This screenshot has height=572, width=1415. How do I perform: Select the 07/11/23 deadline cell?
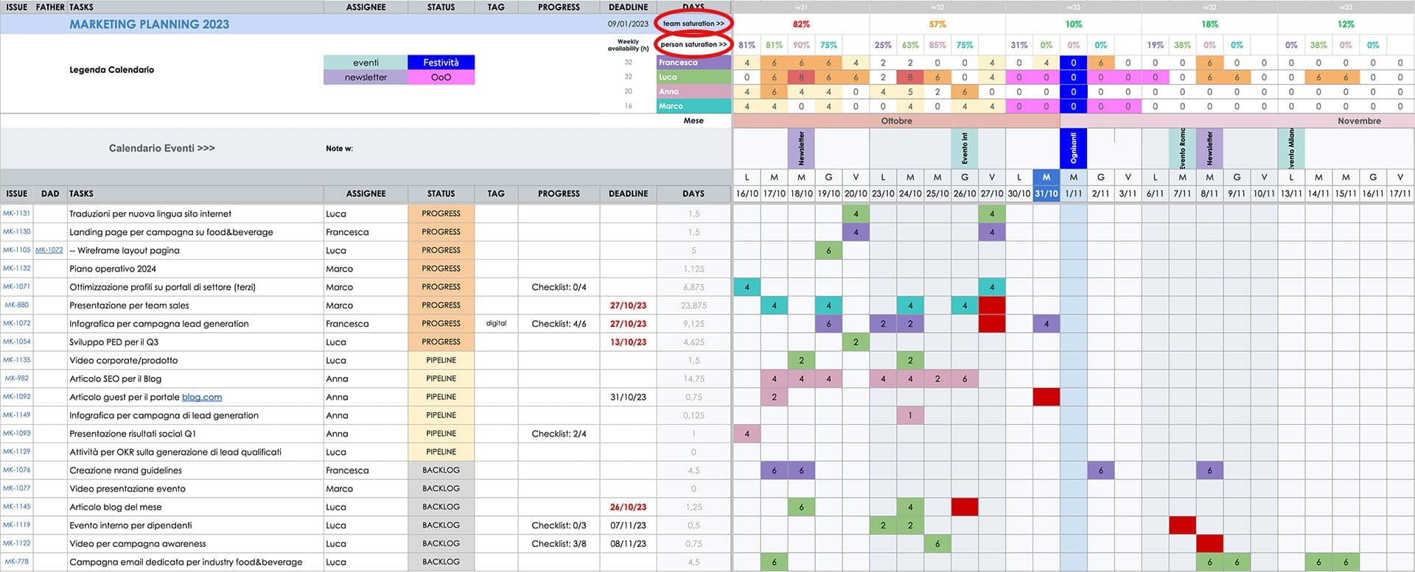point(628,526)
